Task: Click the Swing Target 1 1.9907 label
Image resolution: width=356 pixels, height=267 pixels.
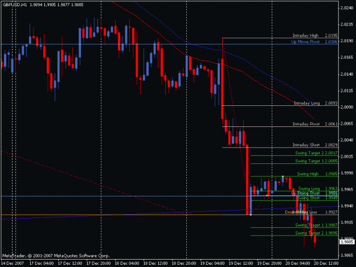Action: pos(316,225)
